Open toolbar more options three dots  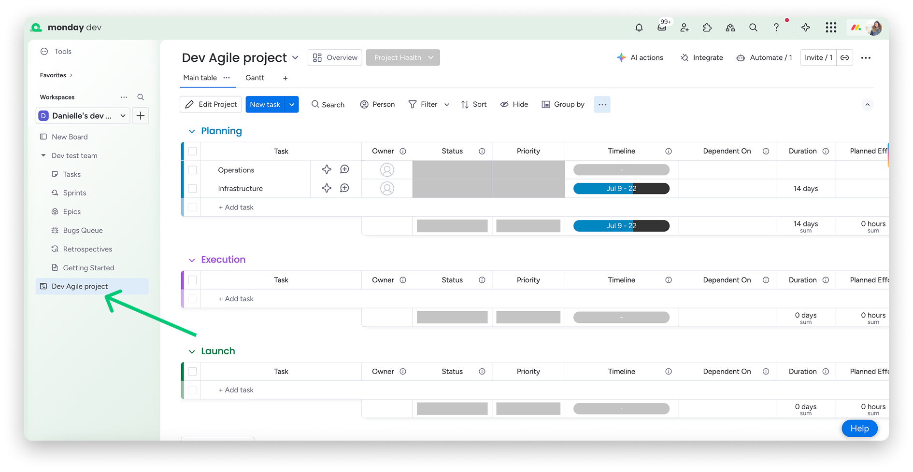pos(602,104)
